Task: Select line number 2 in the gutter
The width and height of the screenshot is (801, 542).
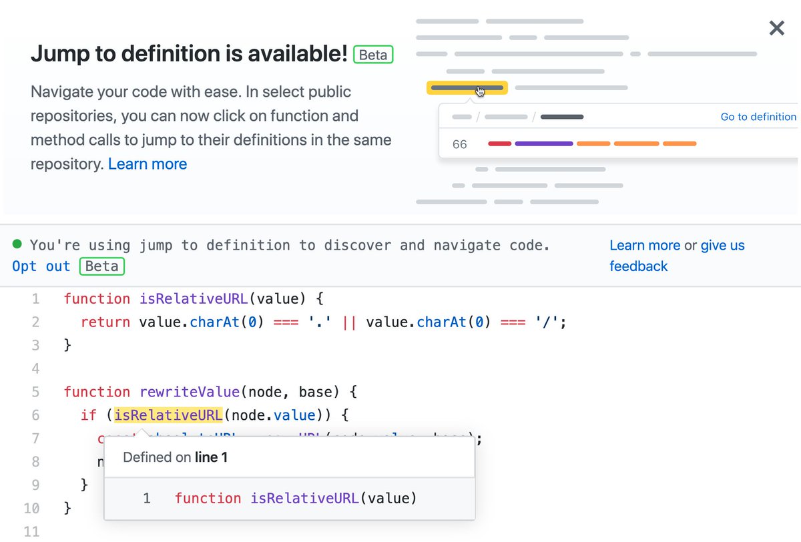Action: click(35, 322)
